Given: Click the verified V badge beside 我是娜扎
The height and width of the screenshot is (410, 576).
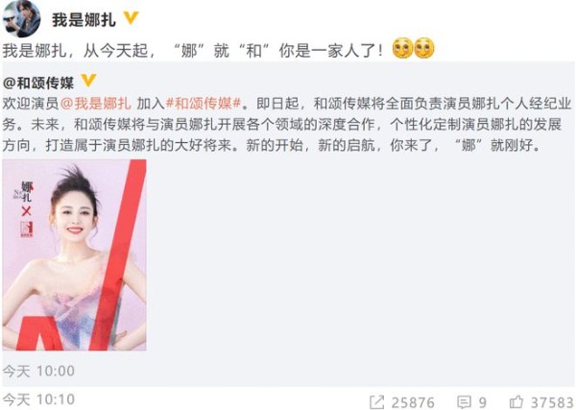Looking at the screenshot, I should point(131,17).
